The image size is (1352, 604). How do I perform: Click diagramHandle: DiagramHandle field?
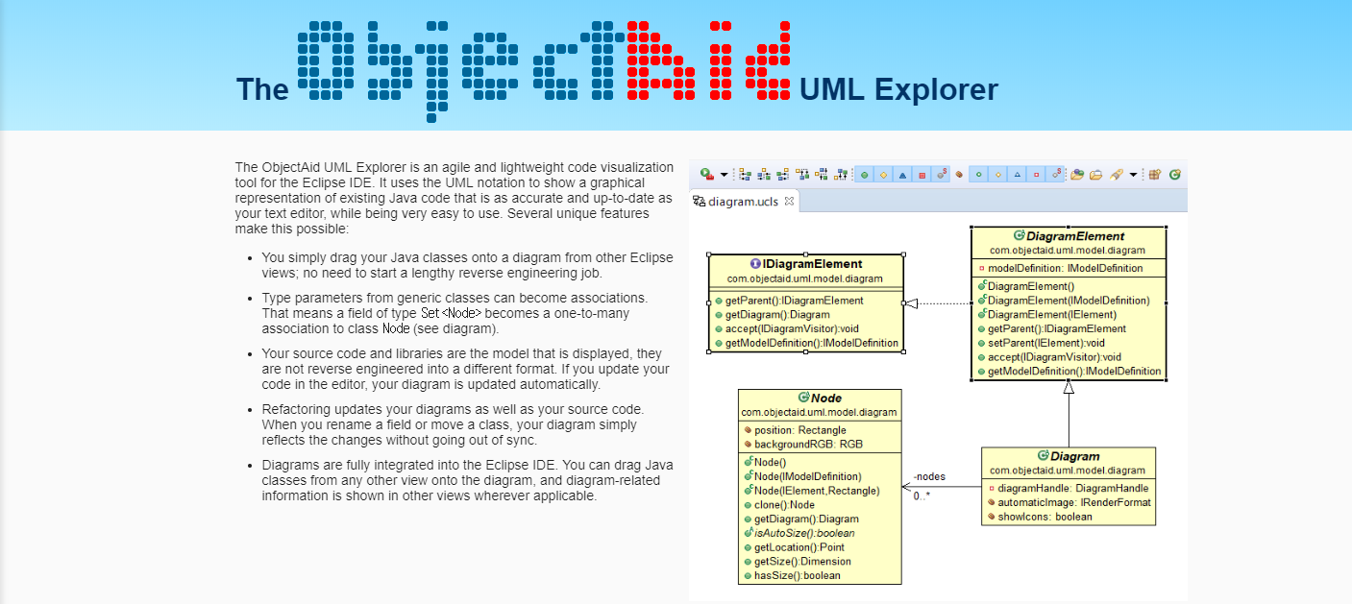1073,488
